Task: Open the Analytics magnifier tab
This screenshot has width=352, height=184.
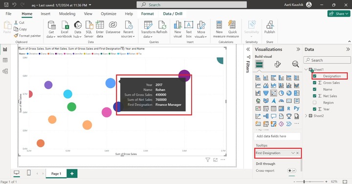Action: coord(295,64)
